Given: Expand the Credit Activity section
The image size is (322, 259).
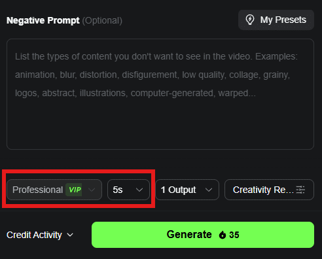Looking at the screenshot, I should pyautogui.click(x=40, y=235).
